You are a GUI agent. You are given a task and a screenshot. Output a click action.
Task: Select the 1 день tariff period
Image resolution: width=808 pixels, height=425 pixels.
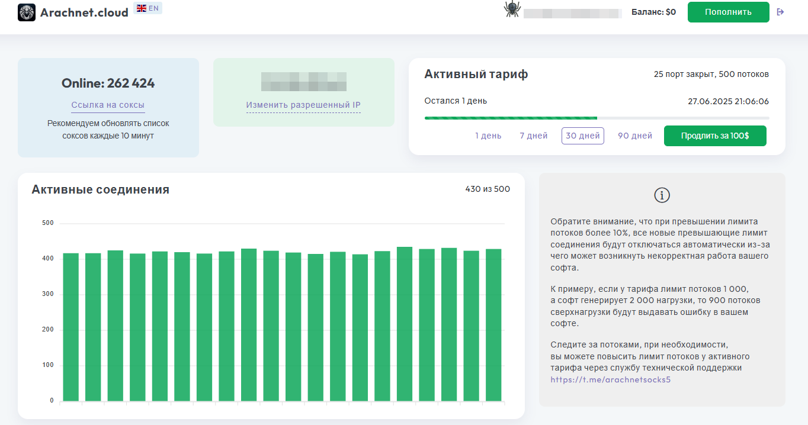(488, 136)
